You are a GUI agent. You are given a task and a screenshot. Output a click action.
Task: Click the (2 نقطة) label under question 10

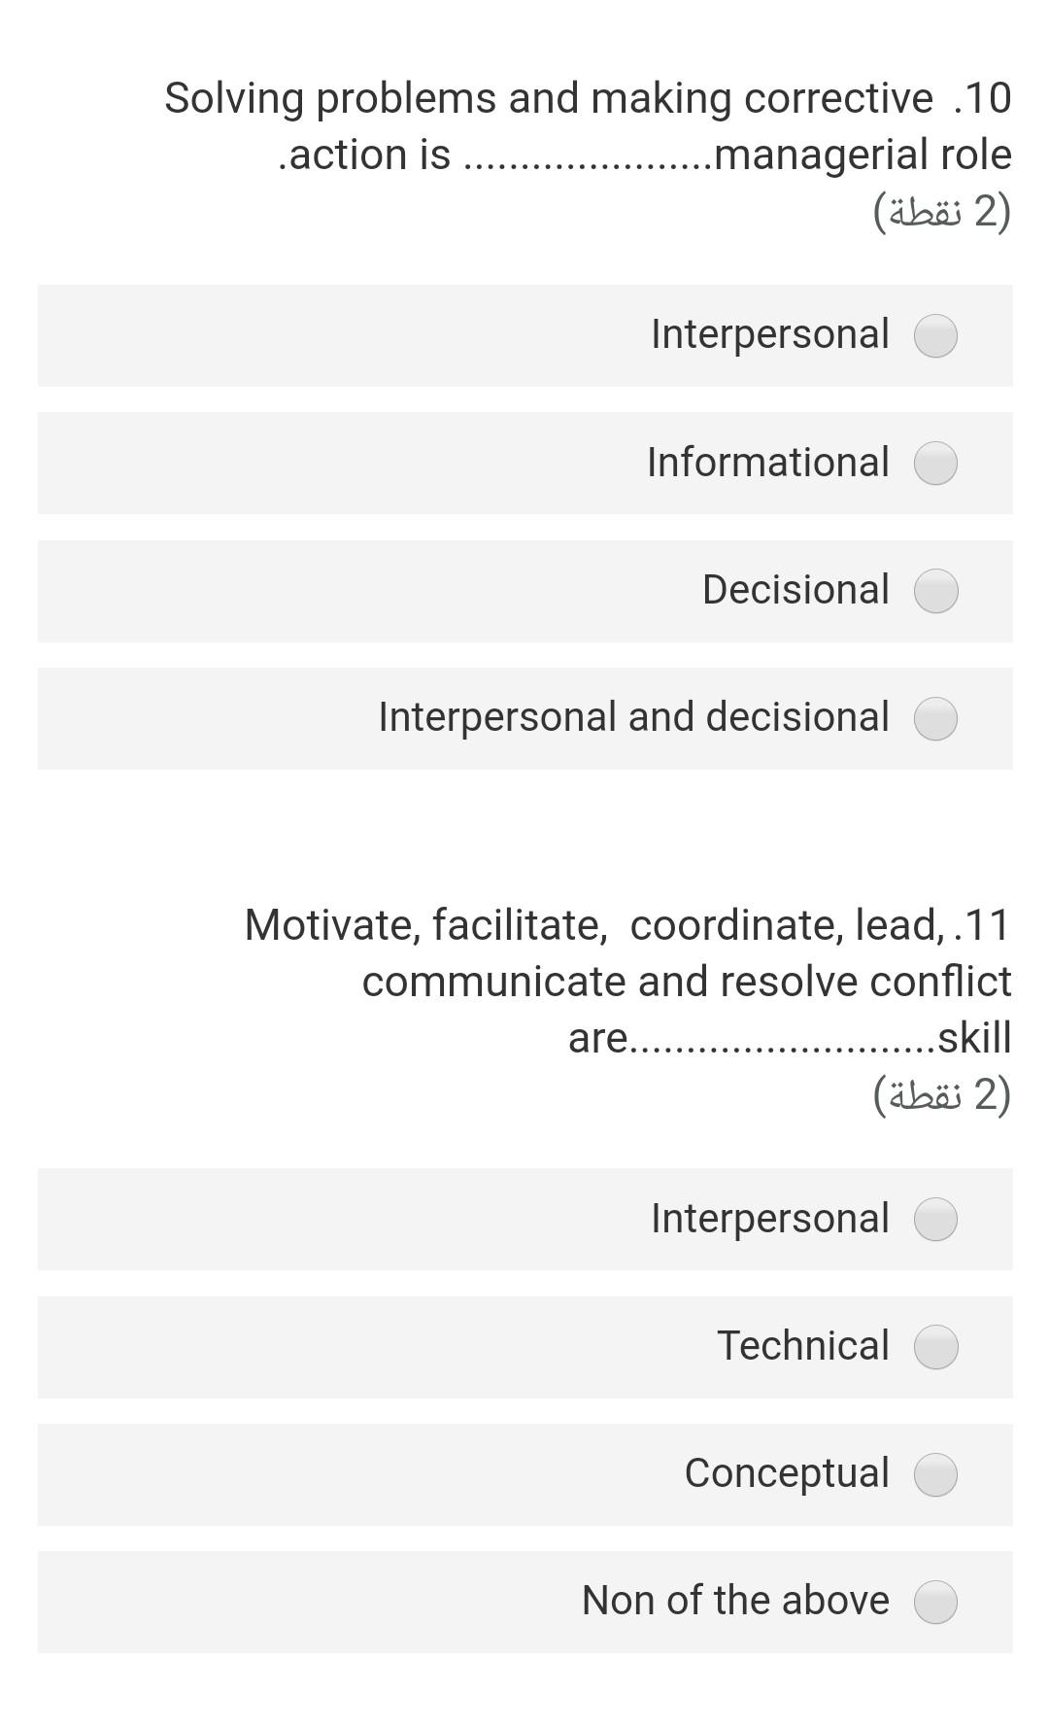[942, 212]
